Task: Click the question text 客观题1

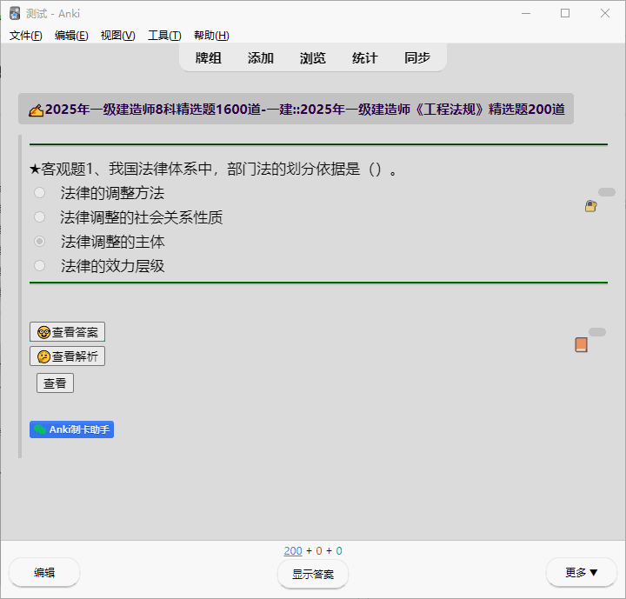Action: click(x=214, y=169)
